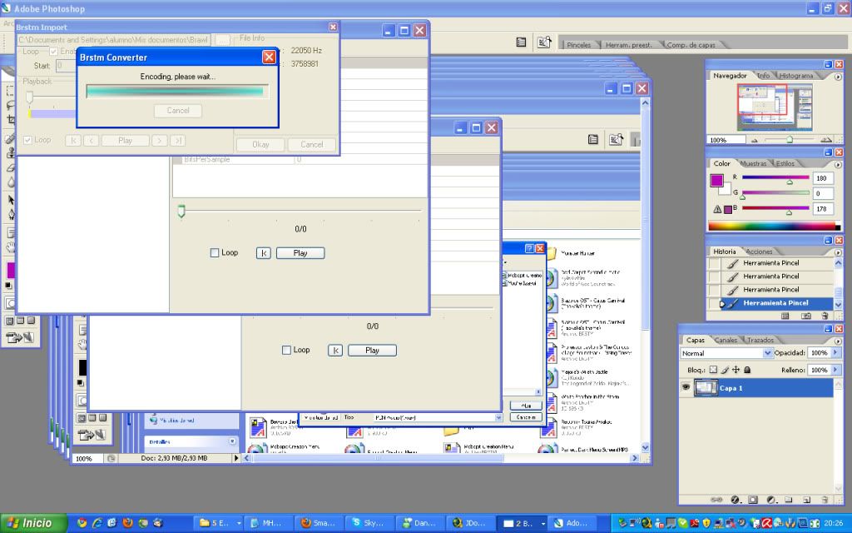Click the rewind to start button beside Play
Viewport: 852px width, 533px height.
pyautogui.click(x=263, y=253)
